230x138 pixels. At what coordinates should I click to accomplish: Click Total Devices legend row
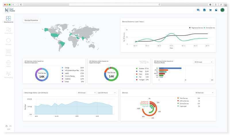tap(189, 98)
